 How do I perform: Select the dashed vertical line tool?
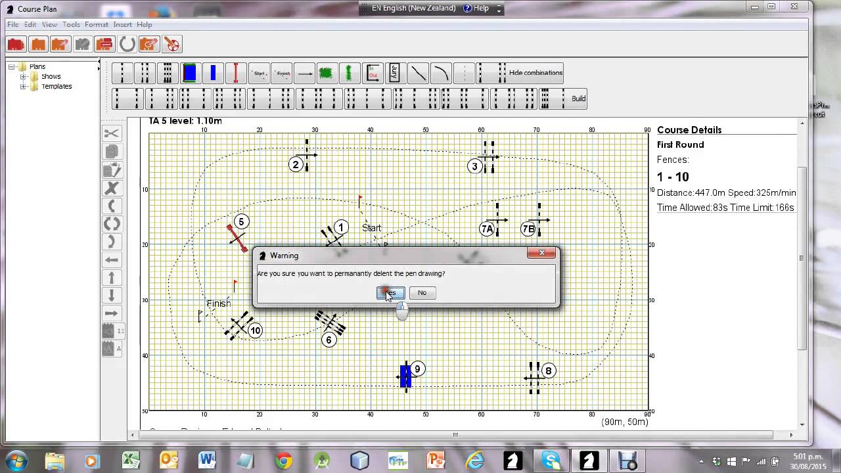[464, 73]
